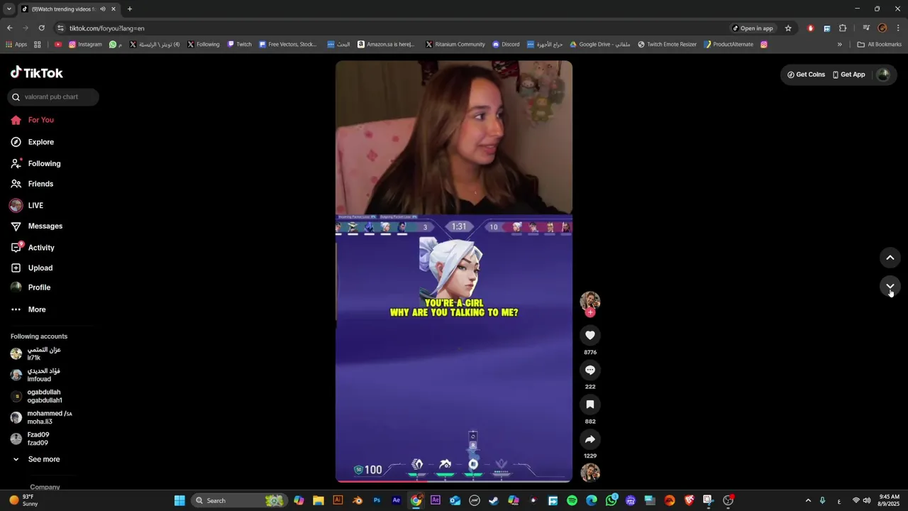The image size is (908, 511).
Task: Show hidden system tray icons
Action: [808, 500]
